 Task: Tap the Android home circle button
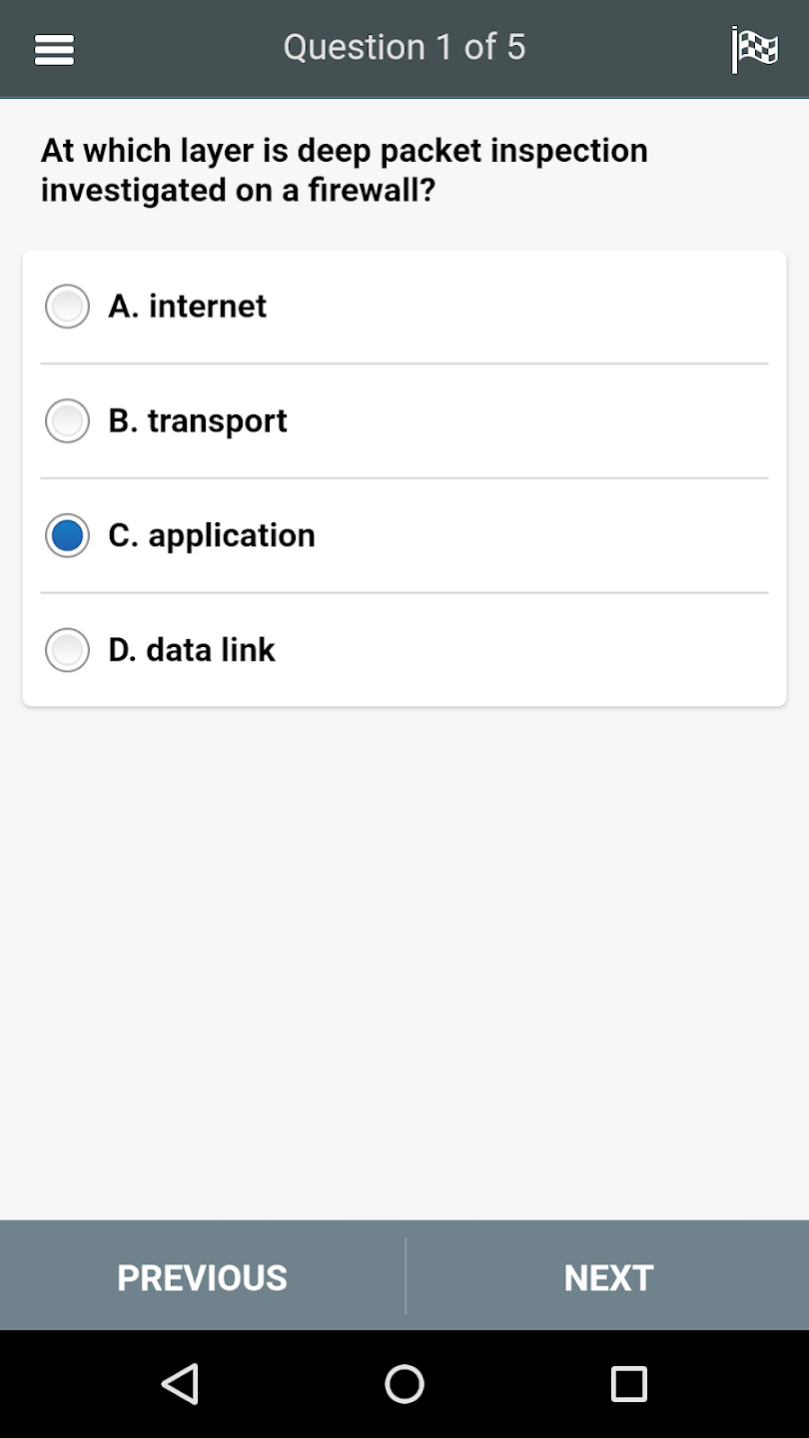pos(404,1384)
